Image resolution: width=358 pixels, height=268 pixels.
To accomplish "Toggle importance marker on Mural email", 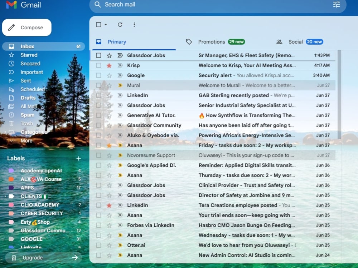I will [x=120, y=85].
